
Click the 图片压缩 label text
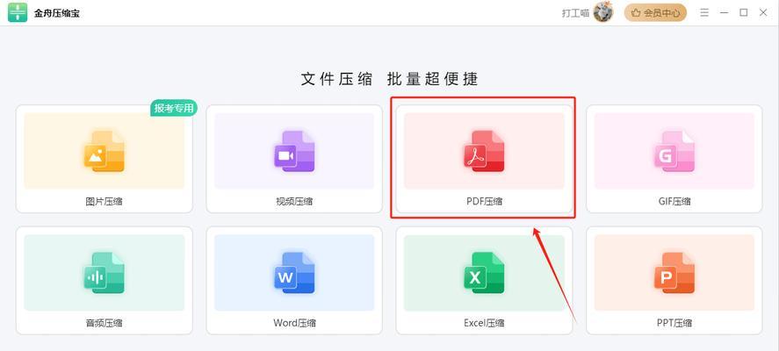pos(105,202)
